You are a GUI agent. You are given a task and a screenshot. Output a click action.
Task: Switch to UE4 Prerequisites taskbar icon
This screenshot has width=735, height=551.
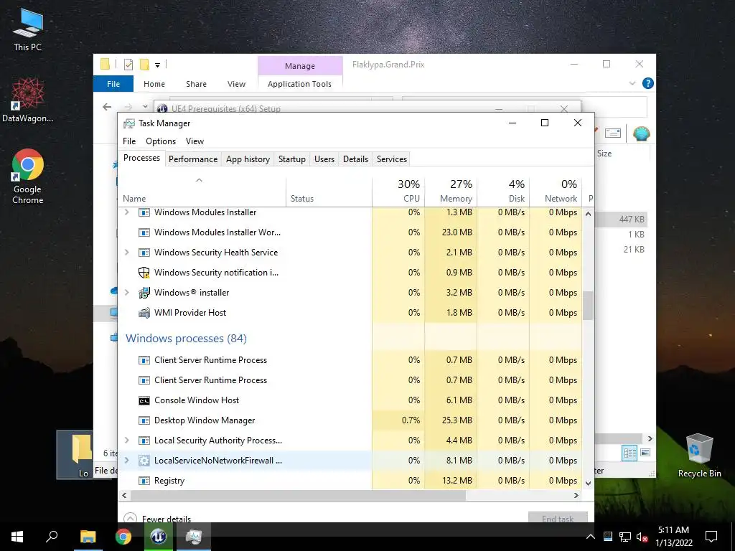[x=159, y=537]
